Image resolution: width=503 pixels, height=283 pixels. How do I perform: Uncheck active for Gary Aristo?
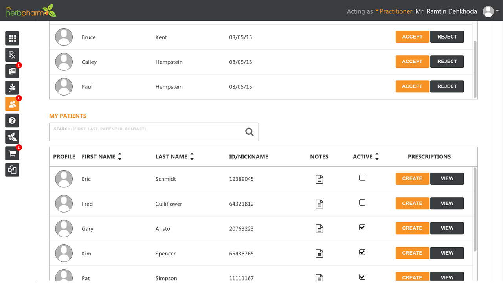(362, 227)
